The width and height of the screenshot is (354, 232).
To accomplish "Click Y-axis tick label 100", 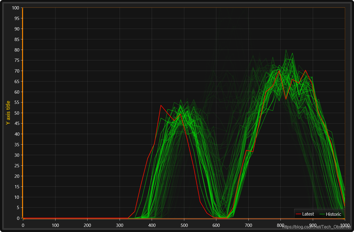I will point(16,8).
